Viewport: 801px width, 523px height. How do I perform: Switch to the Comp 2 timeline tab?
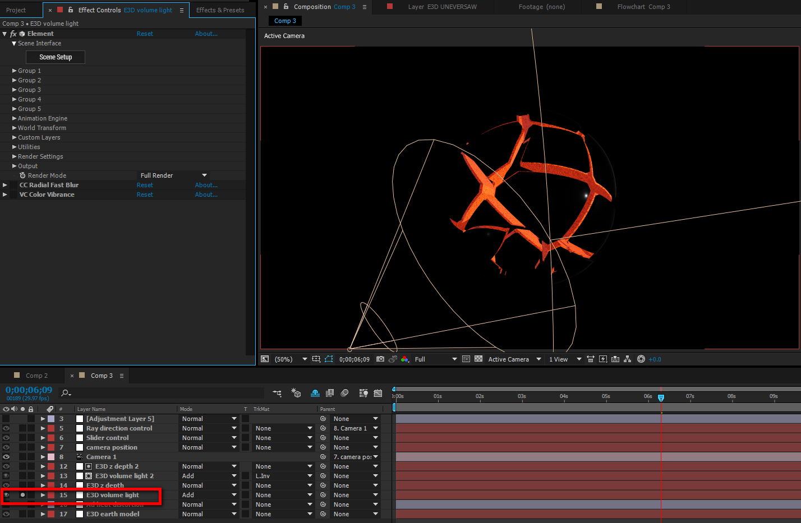point(37,376)
